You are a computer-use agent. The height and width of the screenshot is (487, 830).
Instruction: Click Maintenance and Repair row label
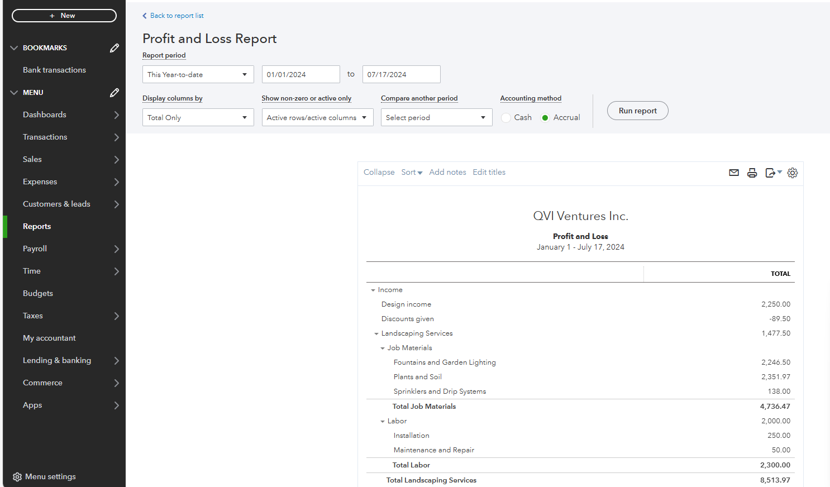pos(434,450)
